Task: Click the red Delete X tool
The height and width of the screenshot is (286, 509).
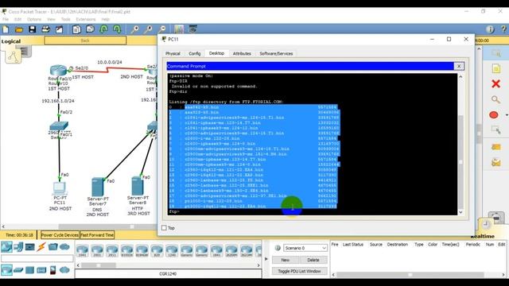Action: [x=495, y=84]
